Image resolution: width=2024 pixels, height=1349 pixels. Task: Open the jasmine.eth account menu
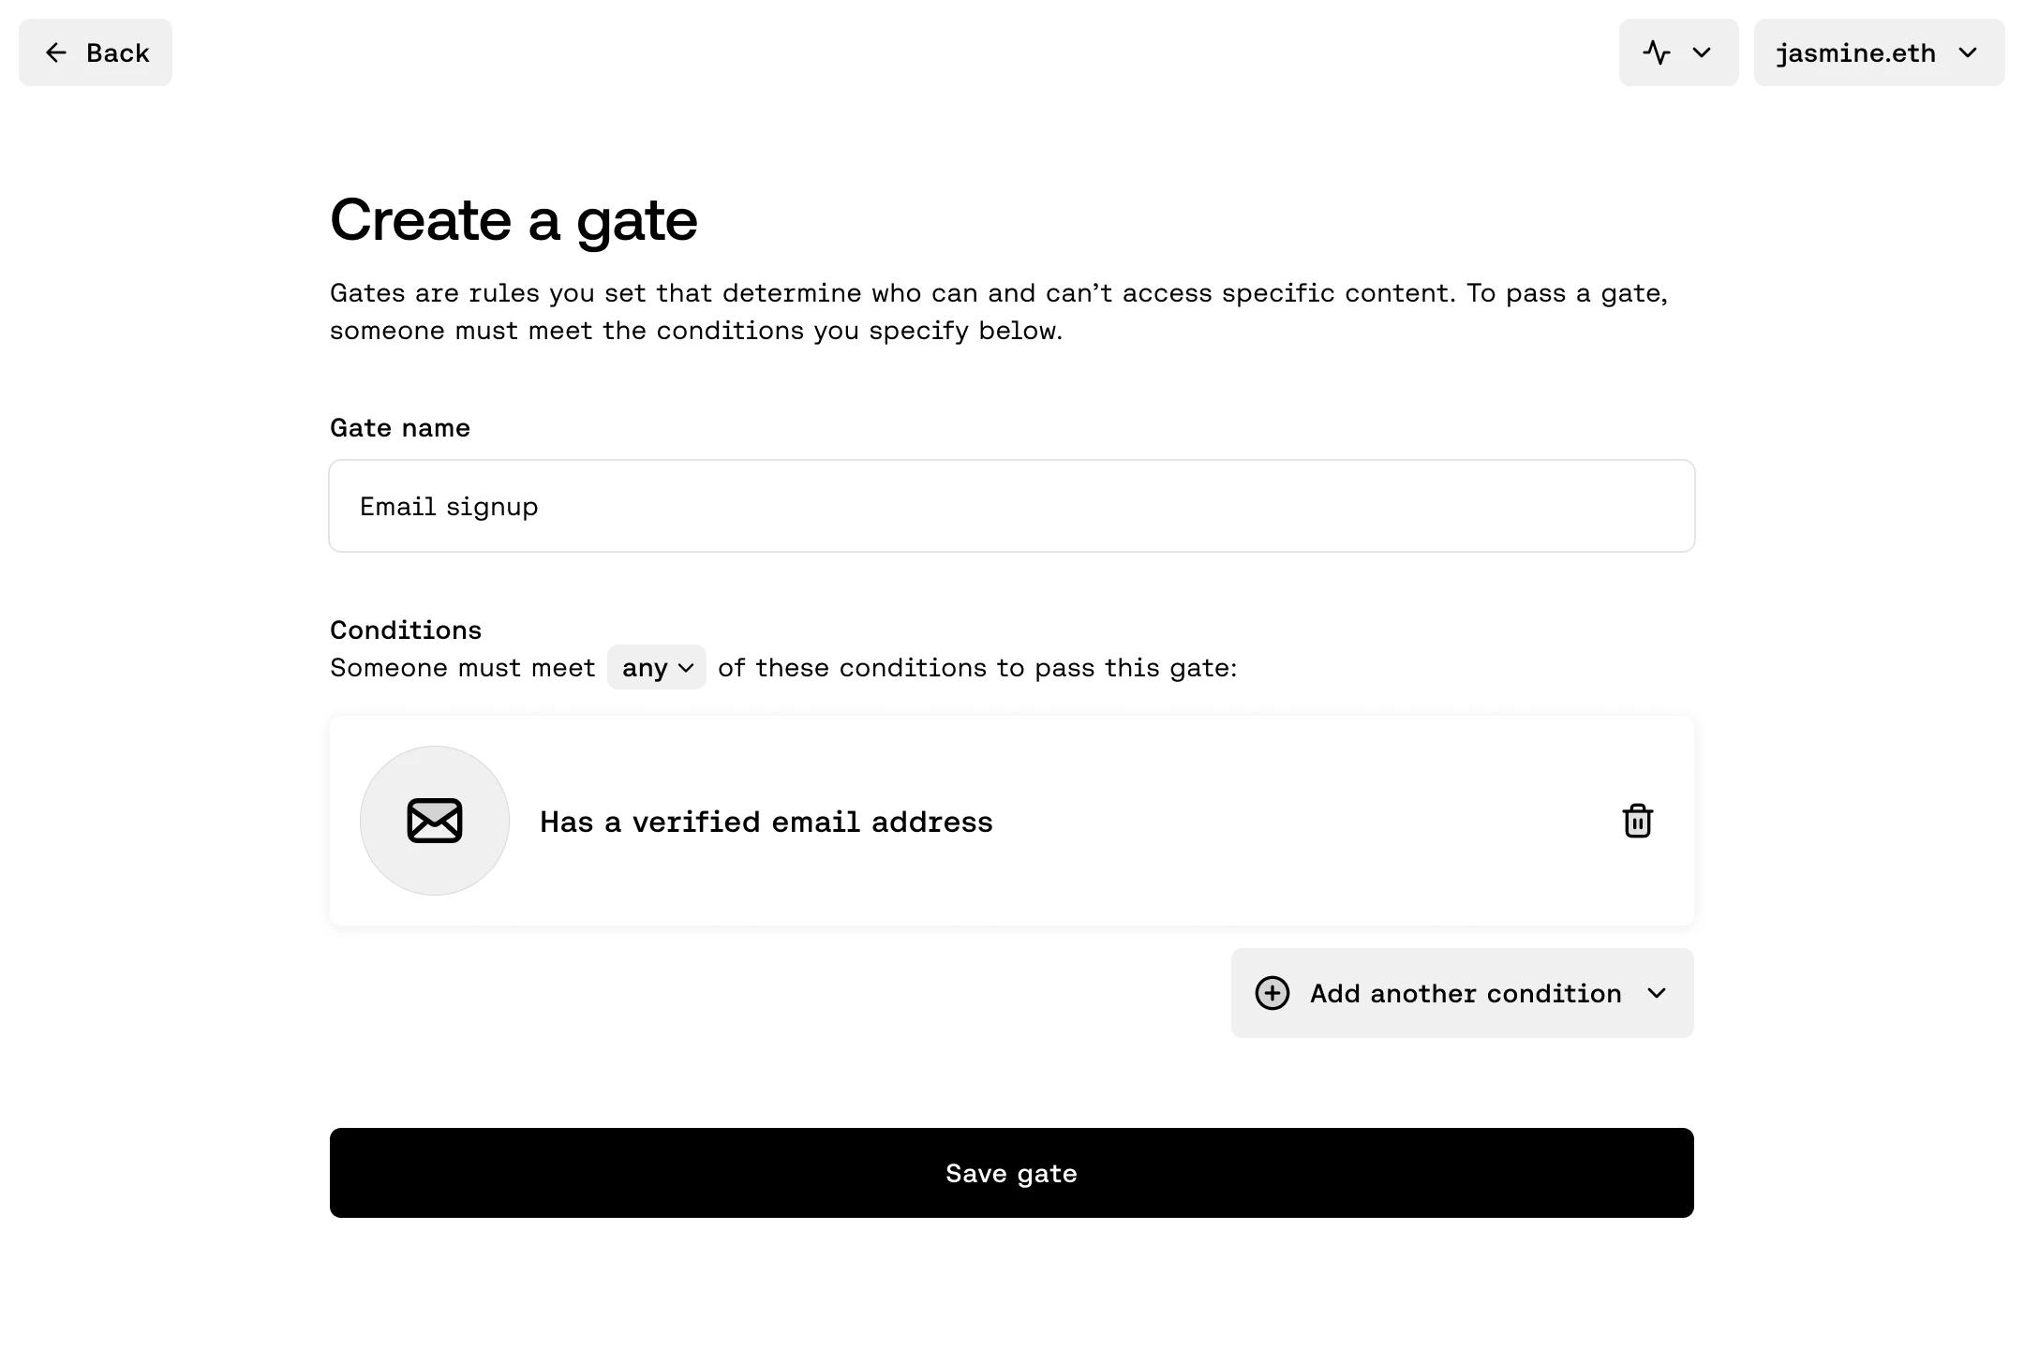tap(1855, 53)
